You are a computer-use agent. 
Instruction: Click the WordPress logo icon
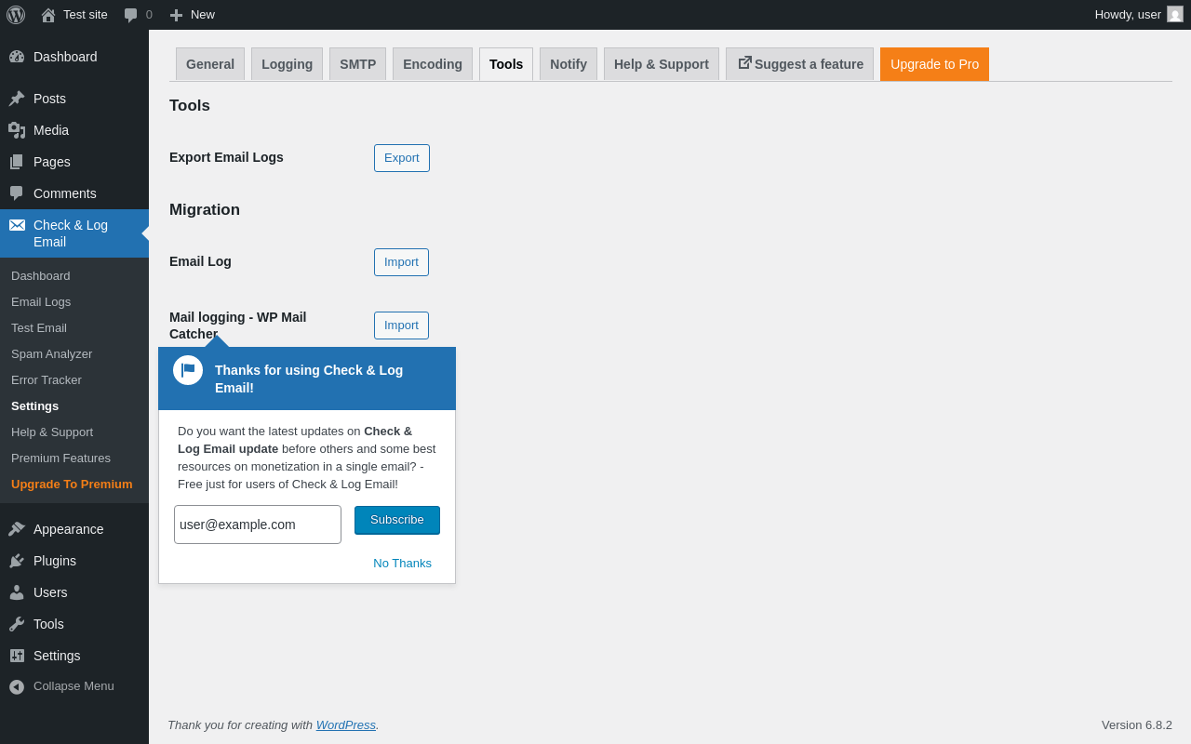coord(16,15)
